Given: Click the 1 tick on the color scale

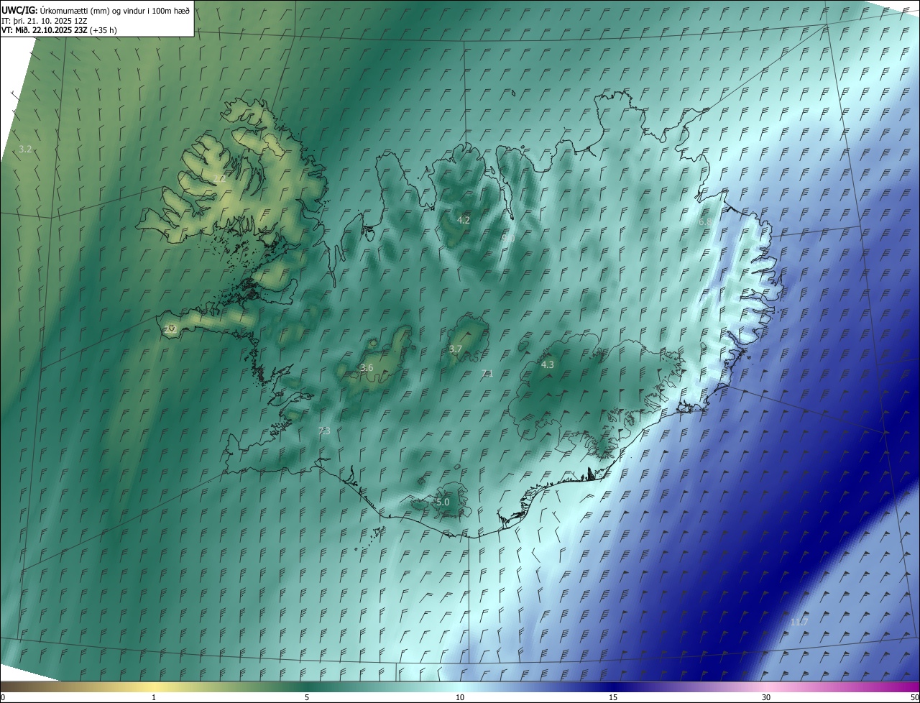Looking at the screenshot, I should [154, 697].
